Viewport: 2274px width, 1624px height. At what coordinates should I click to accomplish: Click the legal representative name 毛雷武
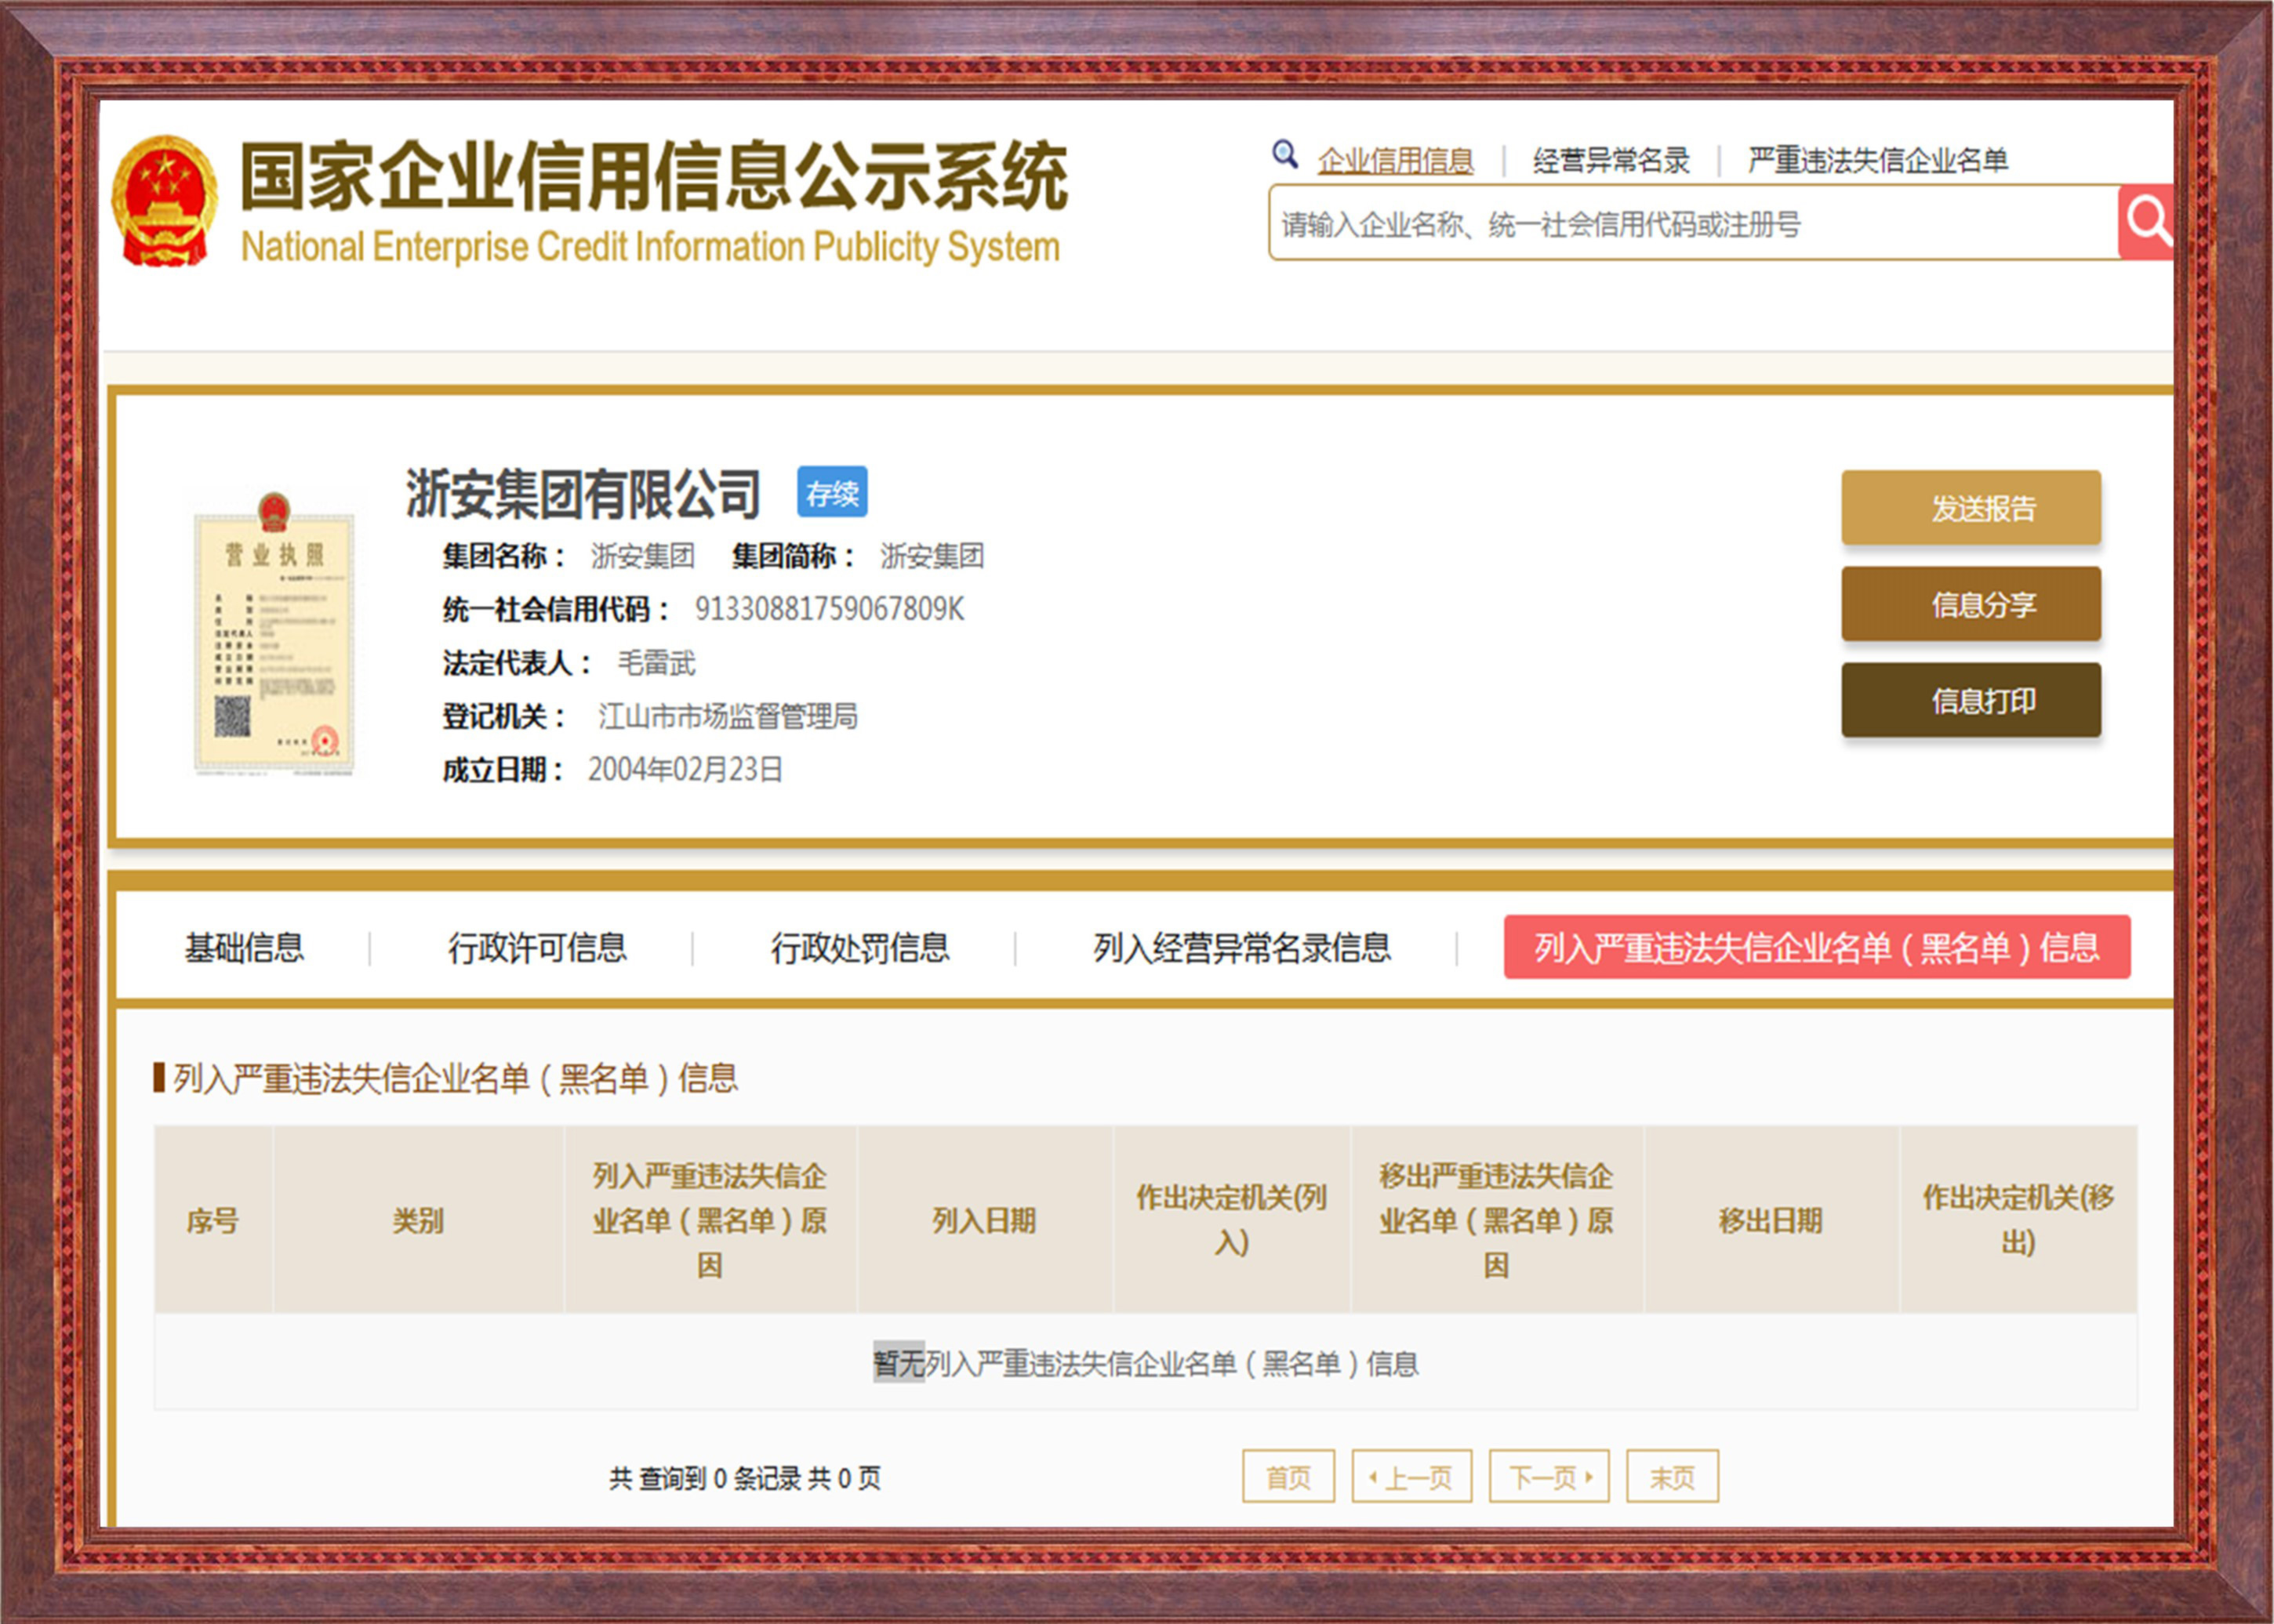[x=656, y=662]
